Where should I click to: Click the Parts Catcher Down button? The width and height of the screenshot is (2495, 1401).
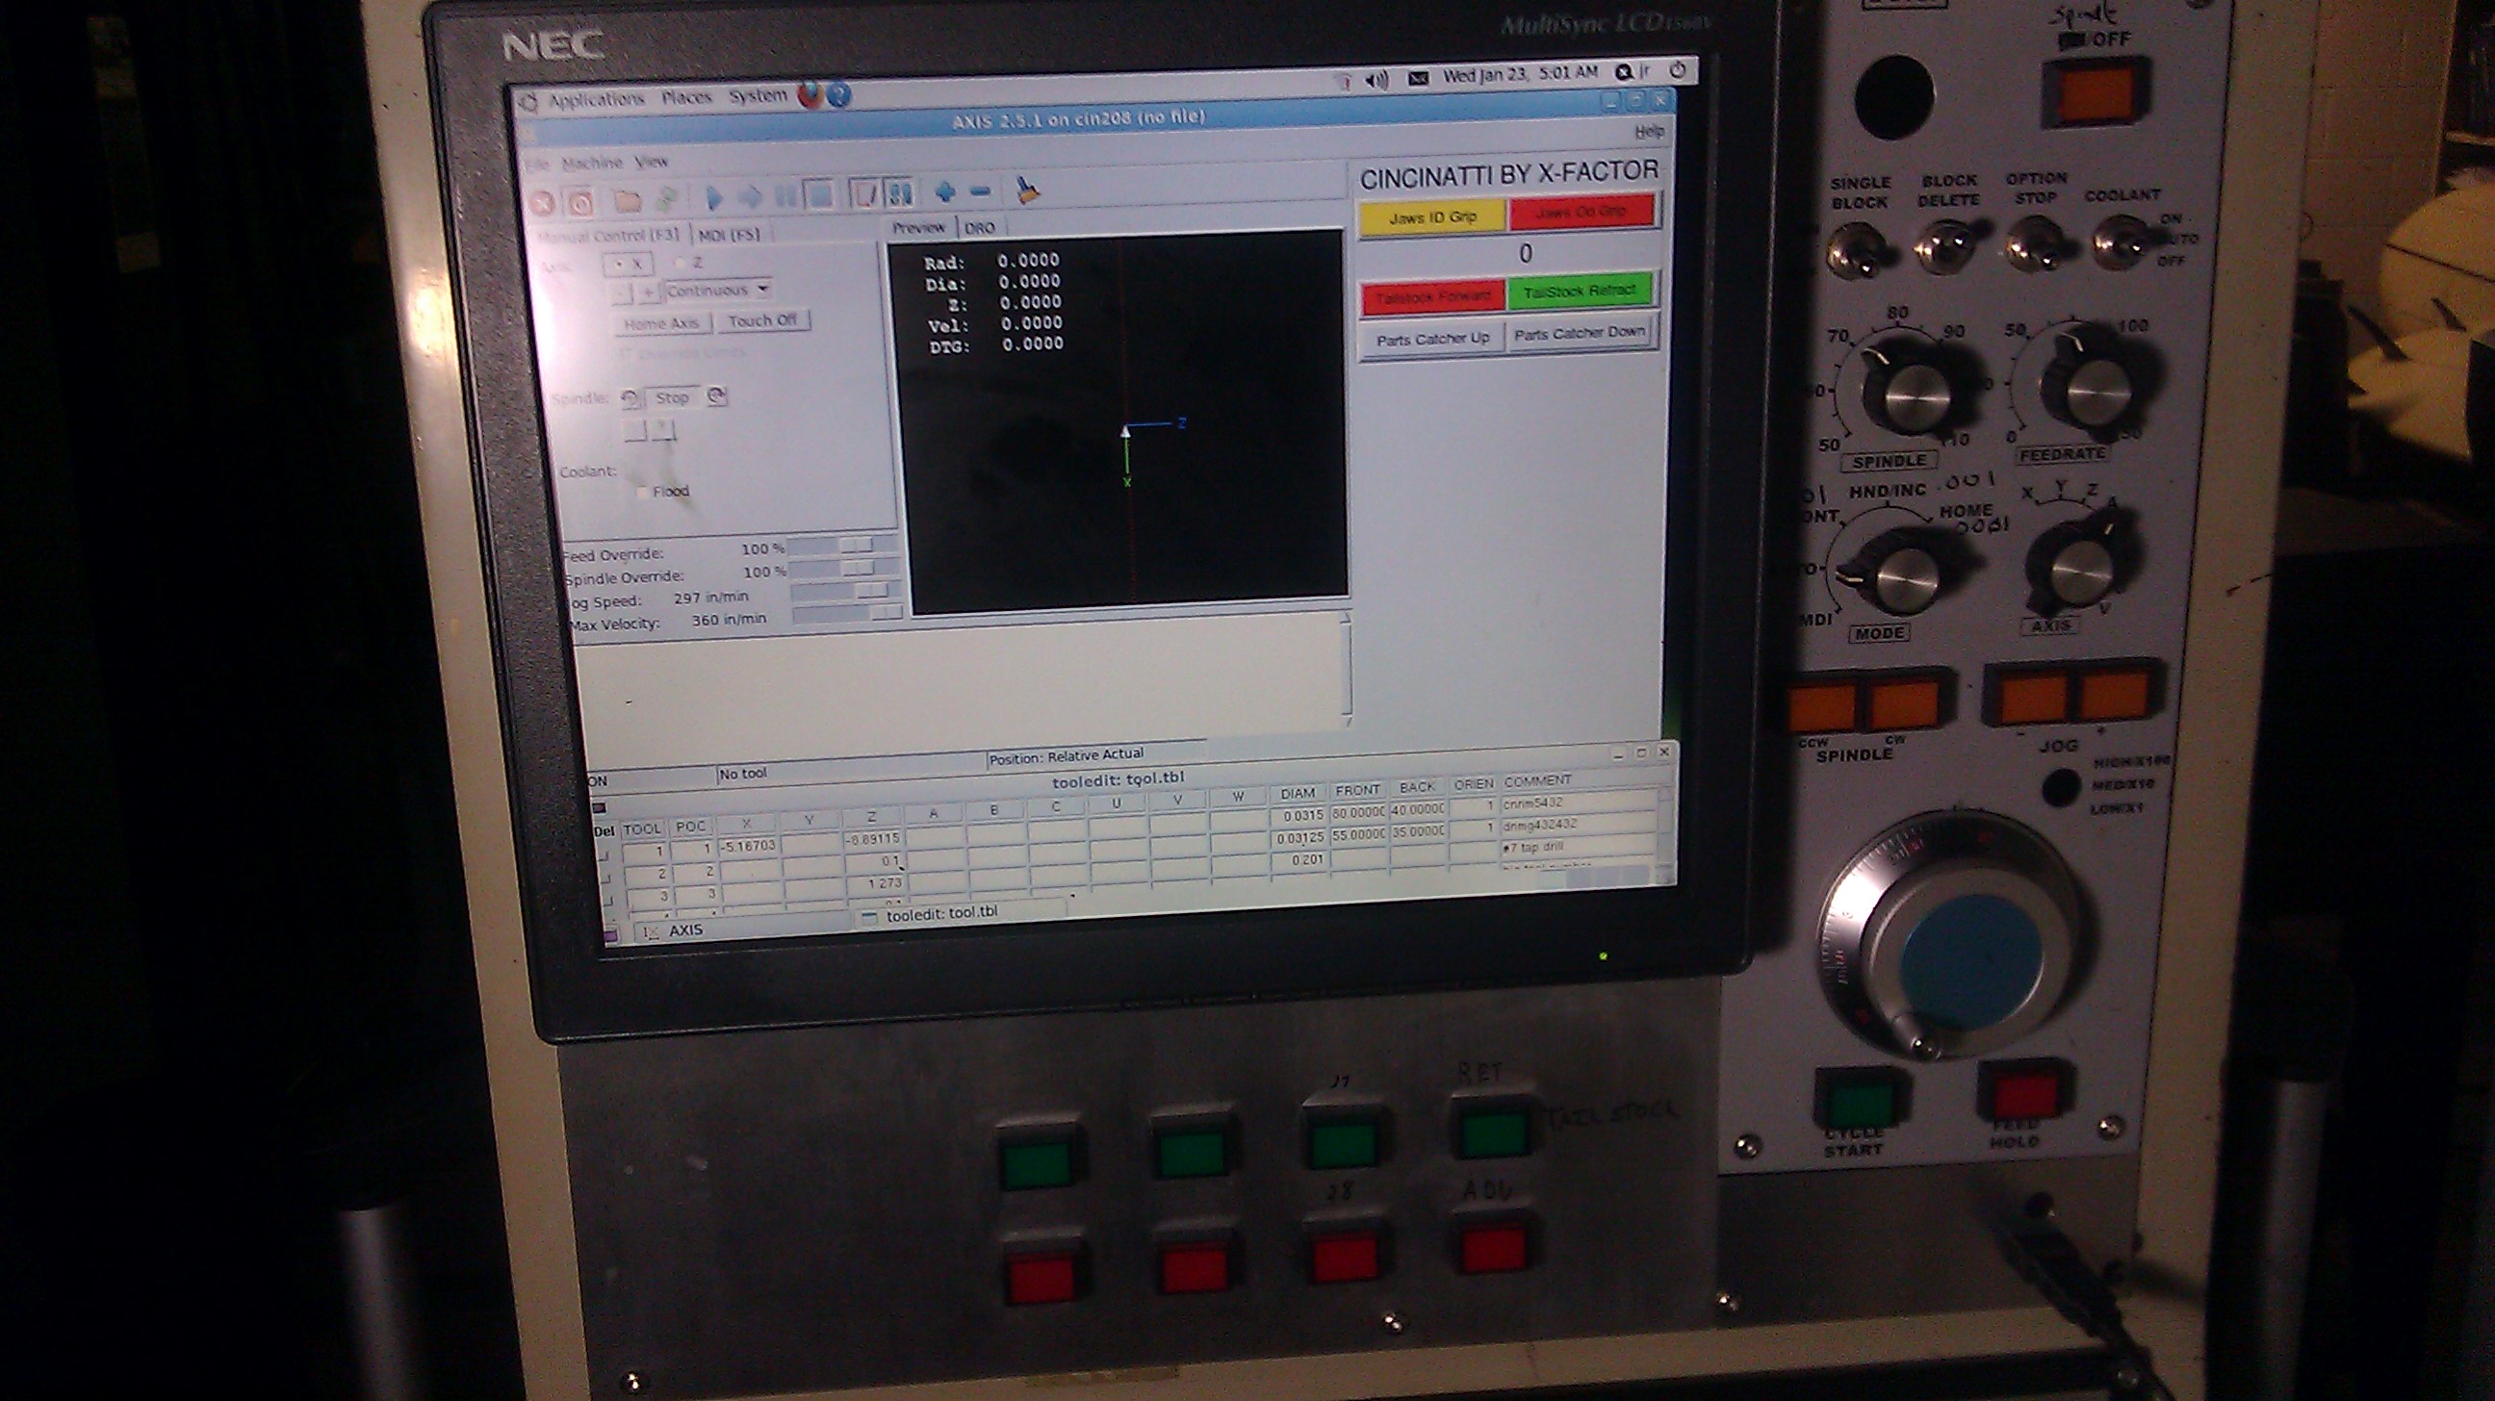[1580, 333]
